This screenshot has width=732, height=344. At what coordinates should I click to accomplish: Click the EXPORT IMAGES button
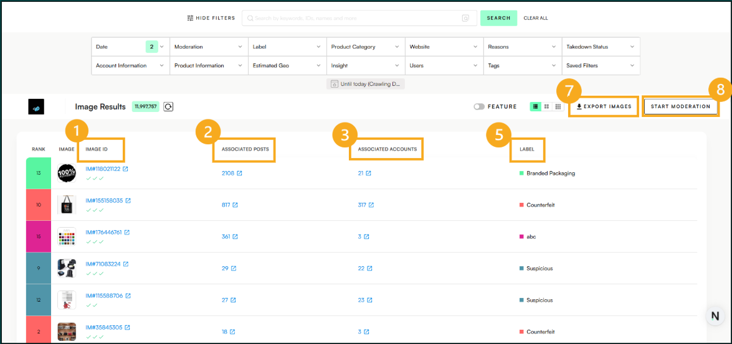[604, 107]
